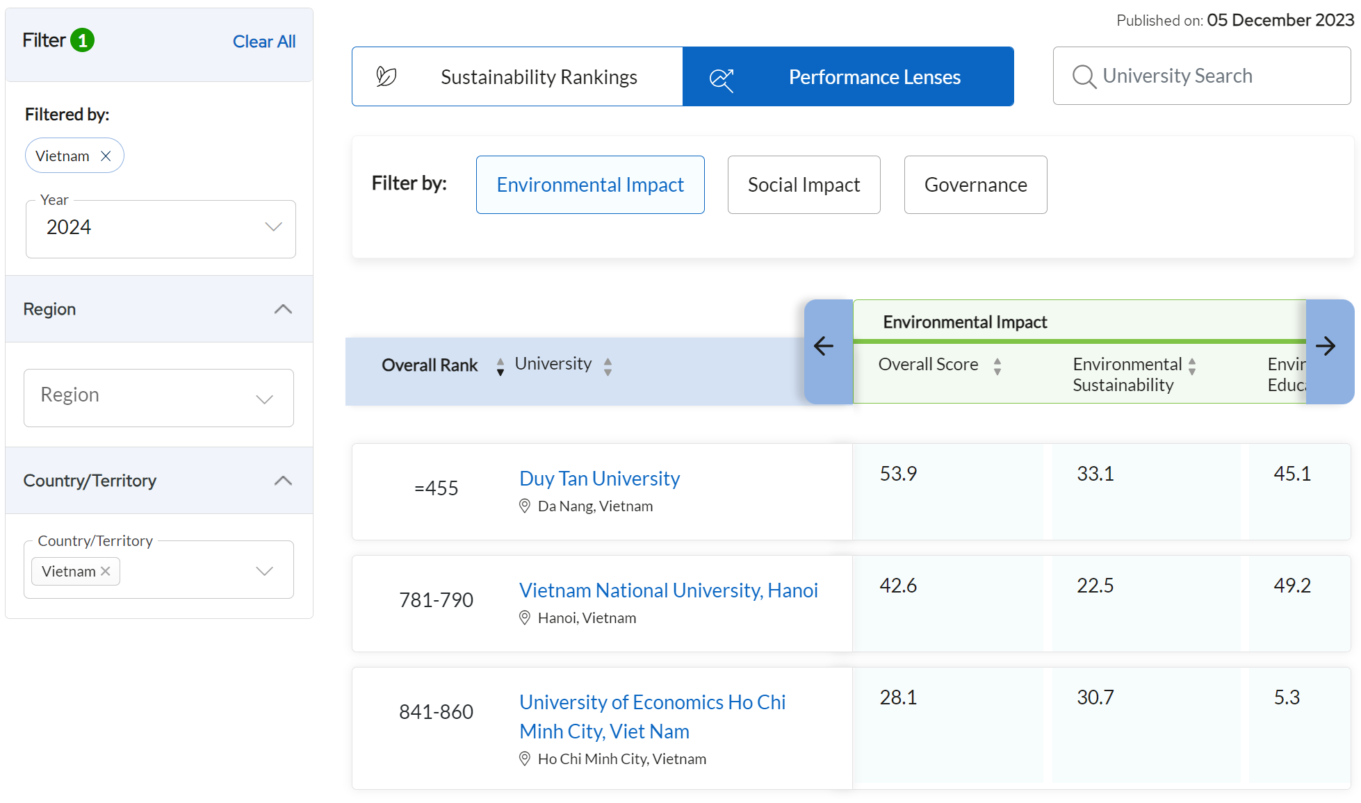The height and width of the screenshot is (803, 1361).
Task: Switch to Sustainability Rankings tab
Action: pyautogui.click(x=517, y=76)
